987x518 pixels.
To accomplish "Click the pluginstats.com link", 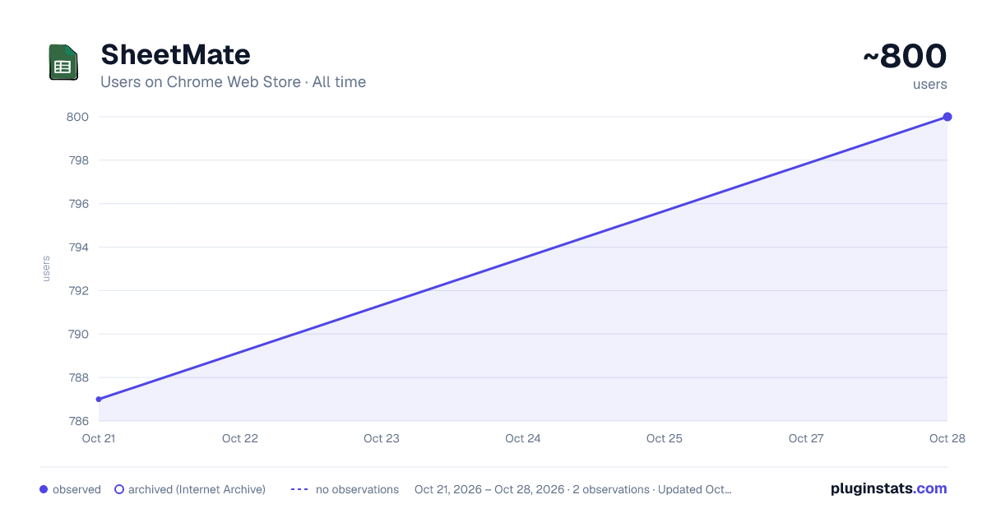I will point(888,488).
